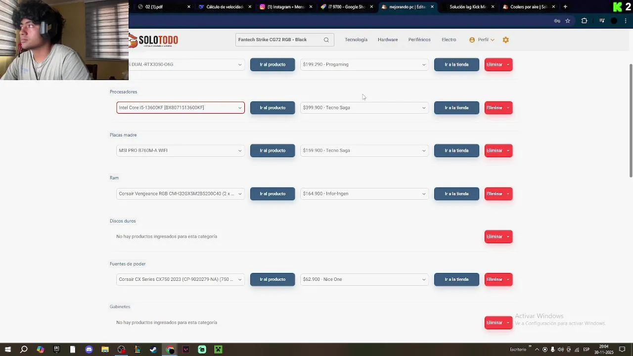Switch to the Coolers por aire tab

(528, 7)
